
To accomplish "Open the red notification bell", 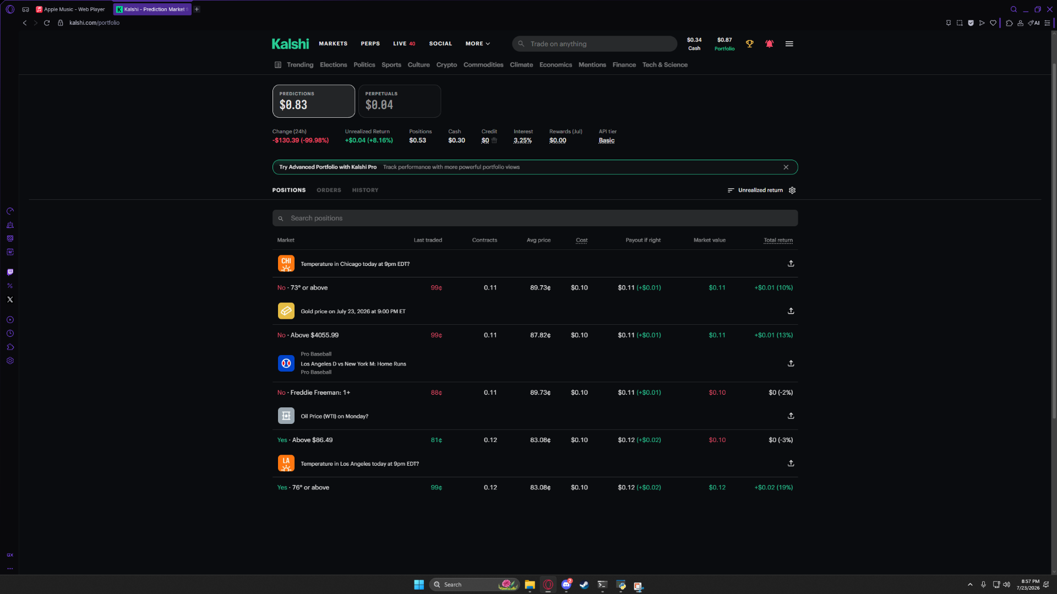I will tap(769, 43).
